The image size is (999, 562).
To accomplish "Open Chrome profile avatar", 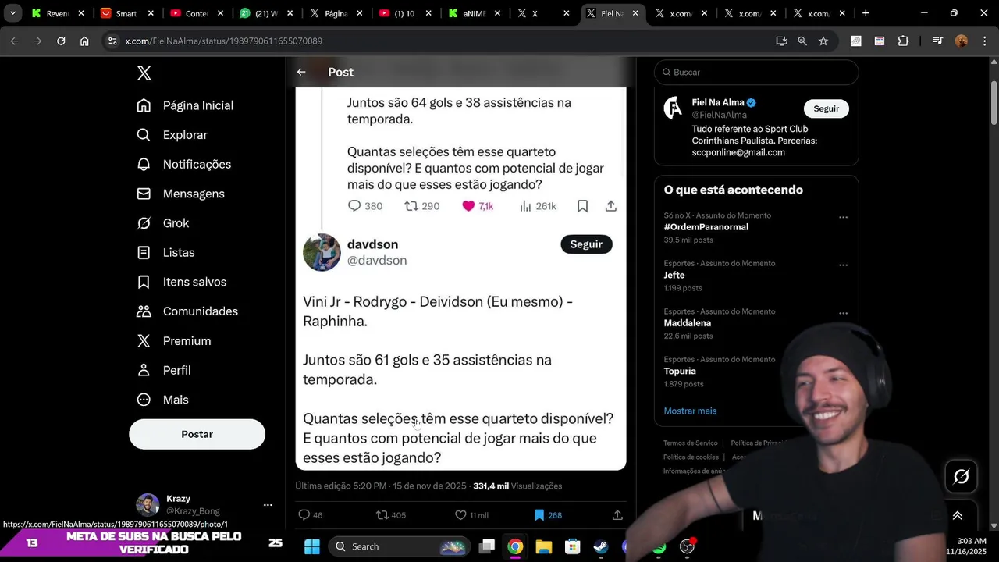I will click(962, 41).
